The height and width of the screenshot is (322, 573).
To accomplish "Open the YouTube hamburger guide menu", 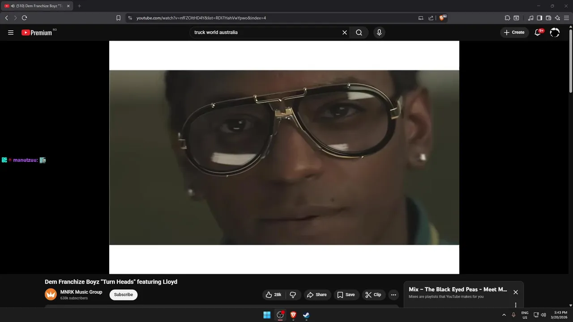I will pos(11,32).
